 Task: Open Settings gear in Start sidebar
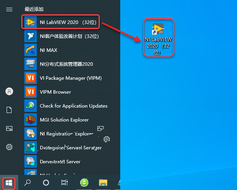tap(9, 147)
